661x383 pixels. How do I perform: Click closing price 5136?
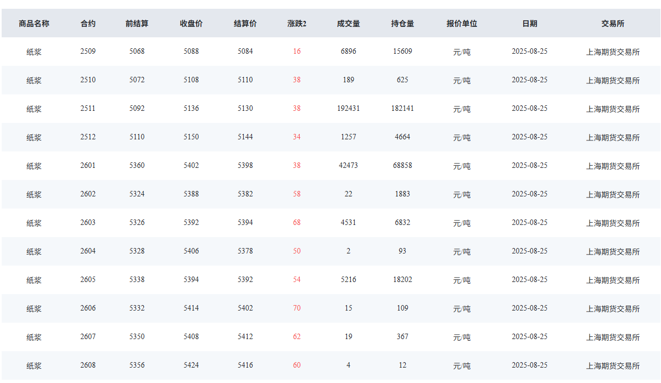coord(192,109)
